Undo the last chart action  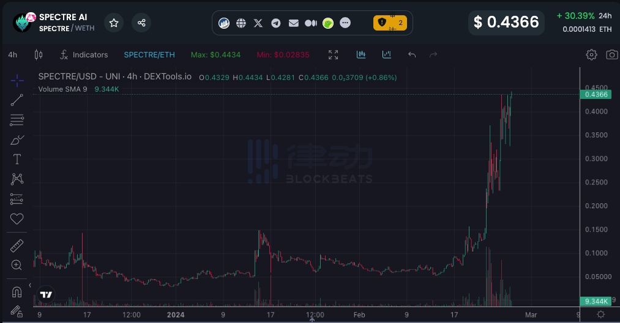pos(412,54)
